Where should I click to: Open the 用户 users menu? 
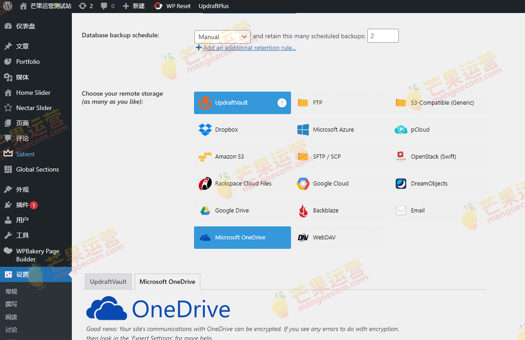pyautogui.click(x=36, y=220)
